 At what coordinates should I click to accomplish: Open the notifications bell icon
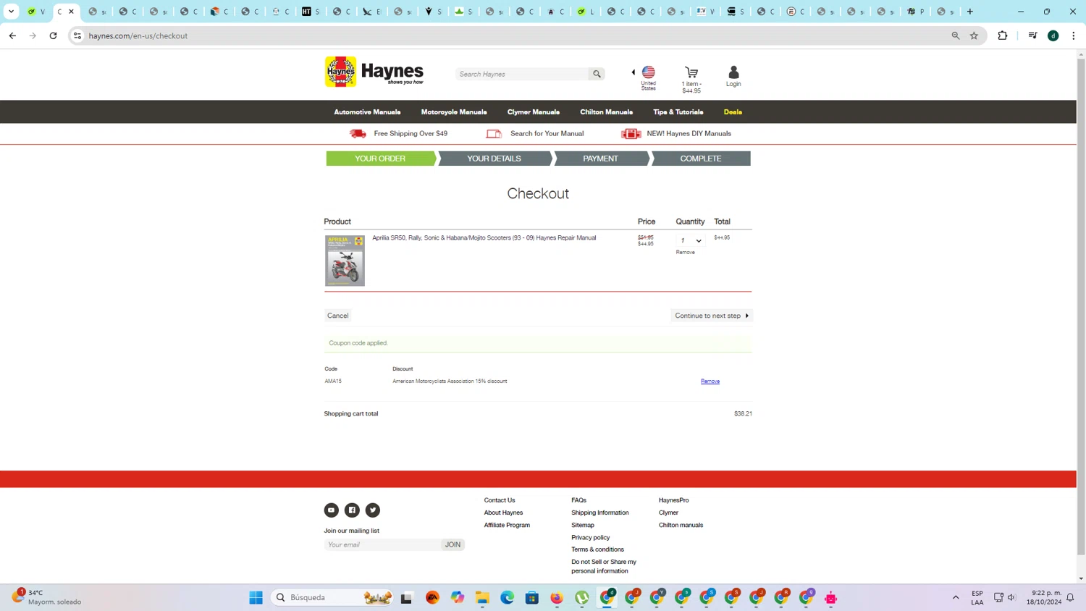[1070, 597]
